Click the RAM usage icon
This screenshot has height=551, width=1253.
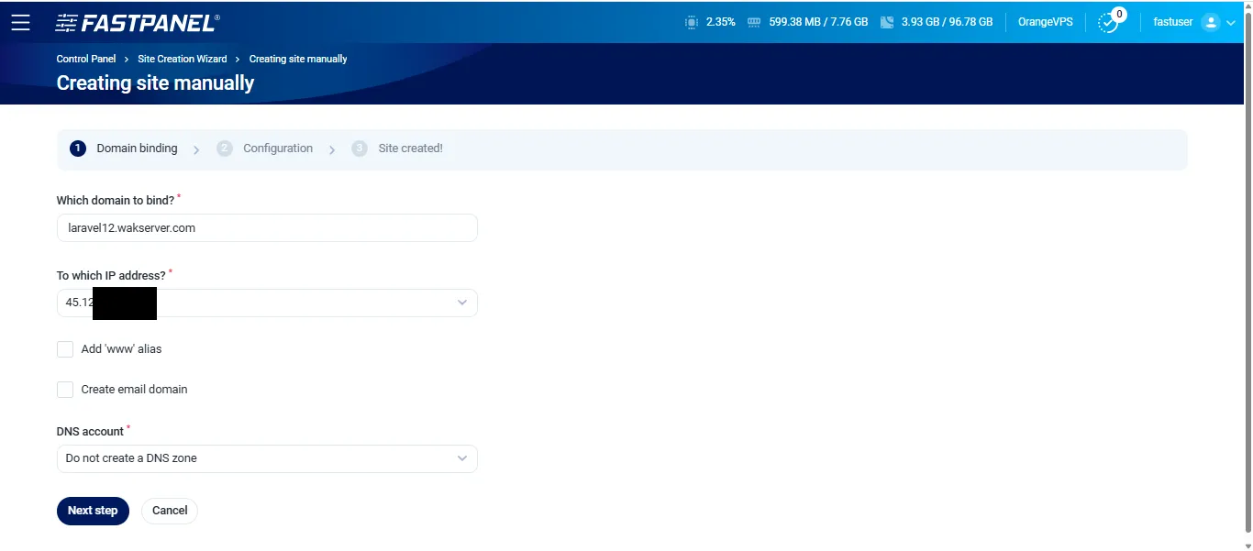(754, 22)
